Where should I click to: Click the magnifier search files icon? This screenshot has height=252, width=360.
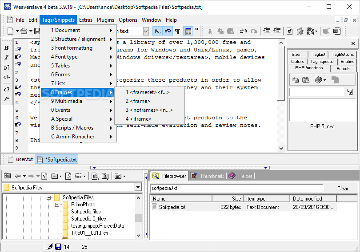pos(105,176)
